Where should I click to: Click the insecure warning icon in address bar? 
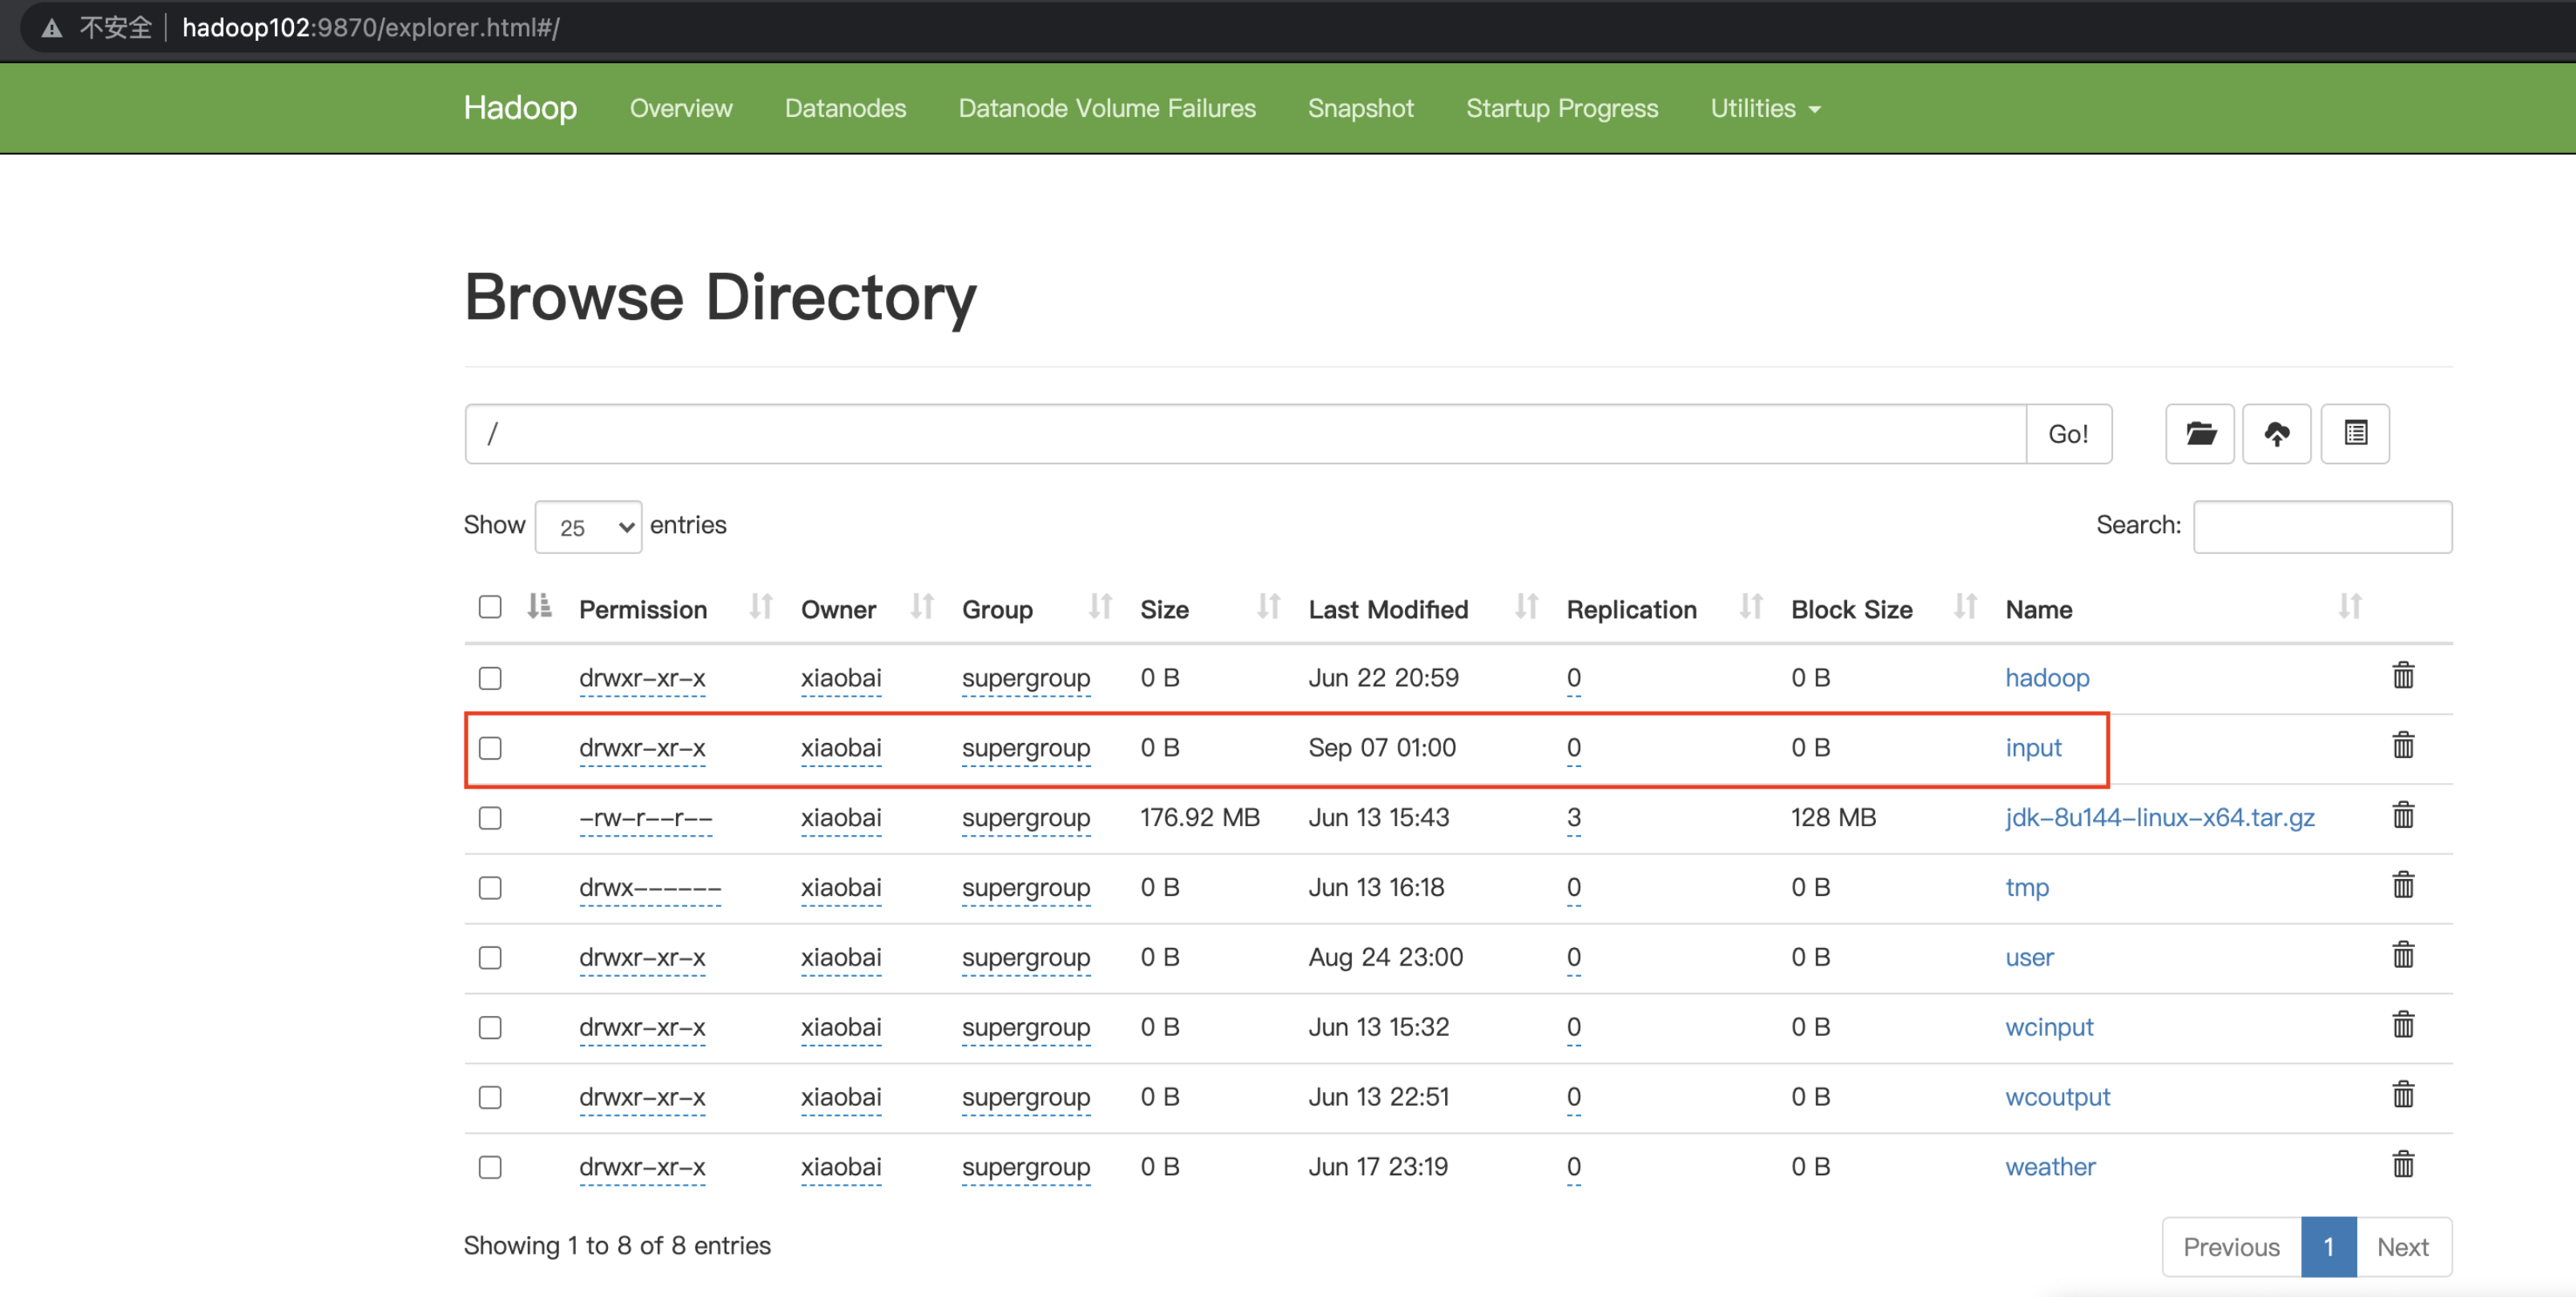pos(52,28)
